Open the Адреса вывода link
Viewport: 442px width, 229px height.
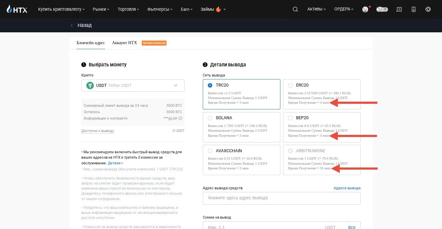click(x=347, y=188)
